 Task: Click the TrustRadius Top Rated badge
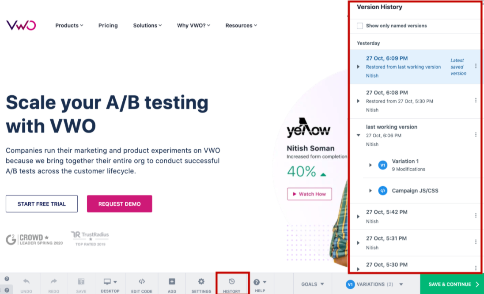tap(90, 238)
